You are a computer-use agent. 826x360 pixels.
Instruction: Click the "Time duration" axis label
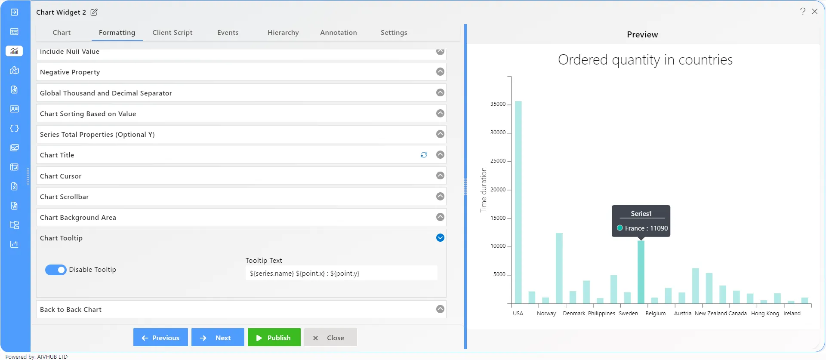(484, 190)
